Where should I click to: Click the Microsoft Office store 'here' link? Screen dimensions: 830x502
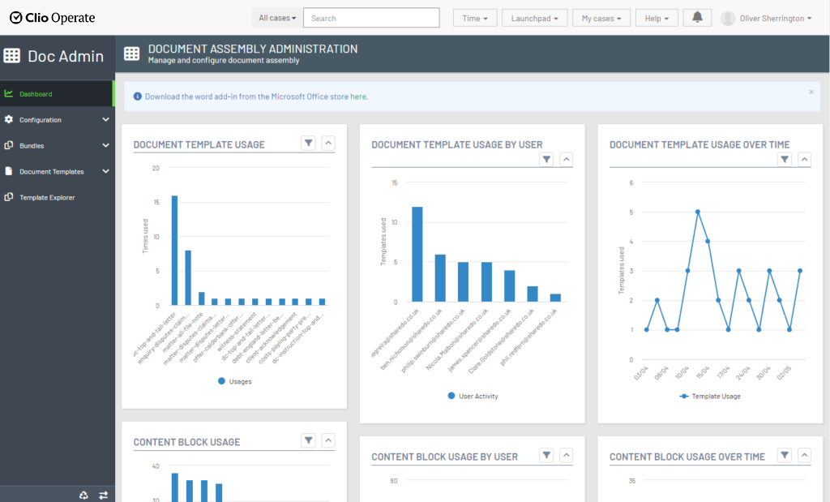click(358, 97)
